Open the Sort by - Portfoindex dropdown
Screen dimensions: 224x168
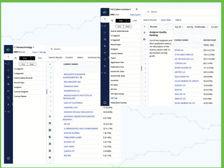coord(197,27)
